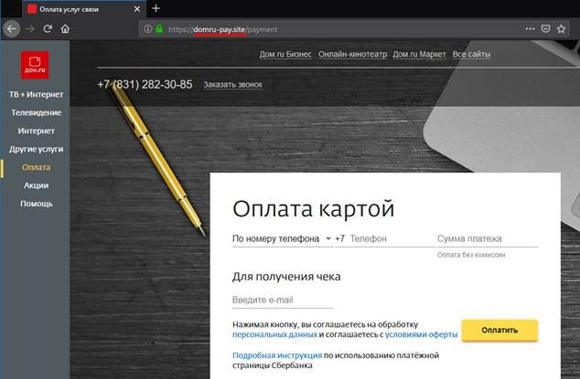
Task: Focus the Сумма платежа field
Action: (488, 239)
